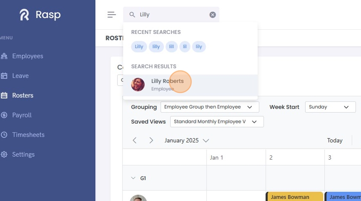Open Rosters in sidebar menu

pyautogui.click(x=23, y=96)
